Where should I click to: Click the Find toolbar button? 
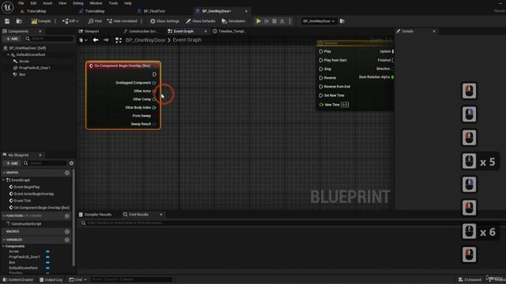pyautogui.click(x=95, y=21)
